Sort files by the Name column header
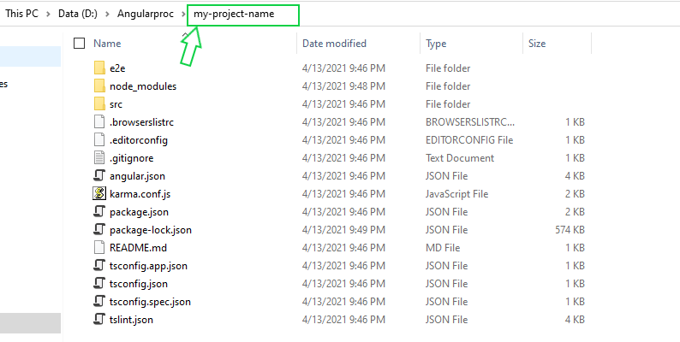The height and width of the screenshot is (342, 680). point(107,44)
